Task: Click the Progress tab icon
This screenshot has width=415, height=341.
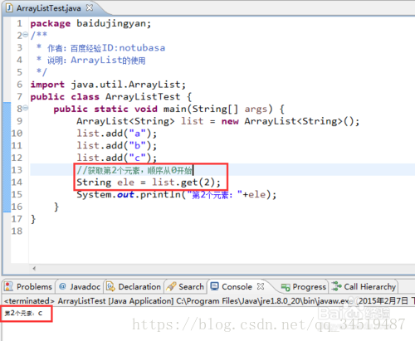Action: 286,287
